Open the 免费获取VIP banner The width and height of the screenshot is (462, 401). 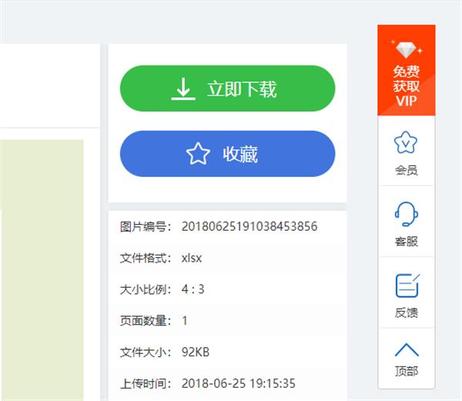(407, 70)
